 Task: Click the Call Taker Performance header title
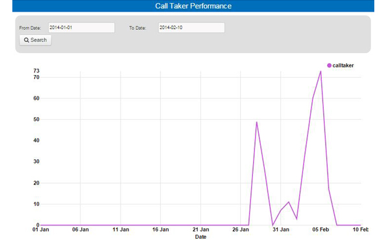[193, 6]
